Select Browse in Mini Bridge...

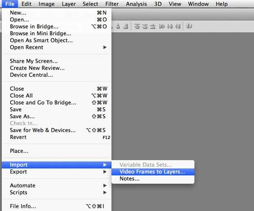57,33
